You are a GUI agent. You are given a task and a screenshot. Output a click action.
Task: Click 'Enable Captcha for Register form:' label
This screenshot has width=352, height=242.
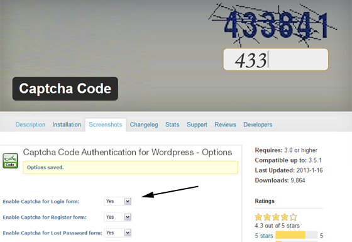pos(45,217)
